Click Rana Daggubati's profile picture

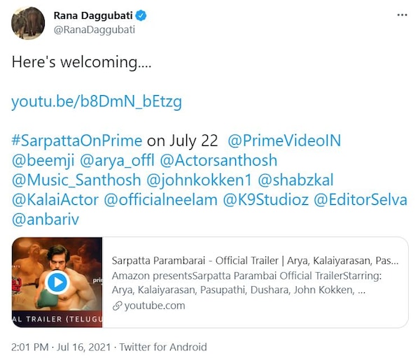pos(28,23)
